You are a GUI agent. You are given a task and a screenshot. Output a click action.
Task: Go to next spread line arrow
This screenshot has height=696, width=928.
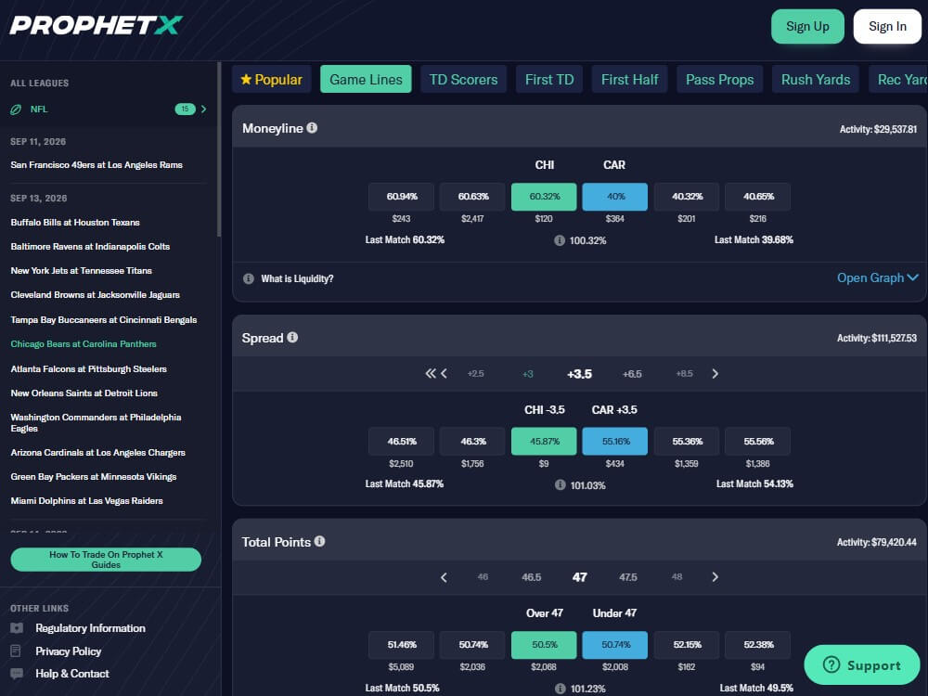715,373
